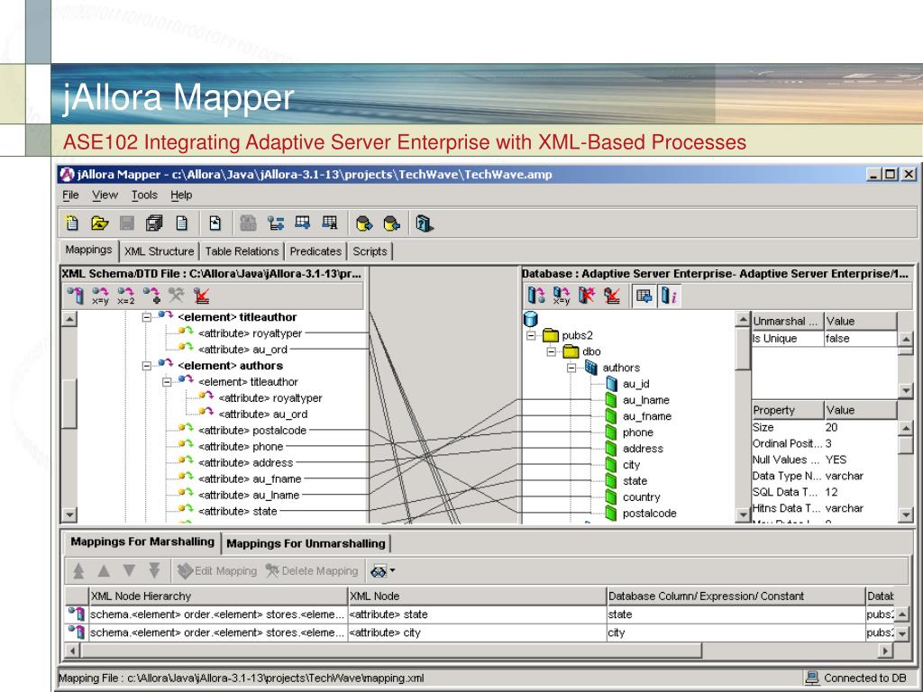923x692 pixels.
Task: Click the remove column mapping red X icon
Action: click(x=587, y=296)
